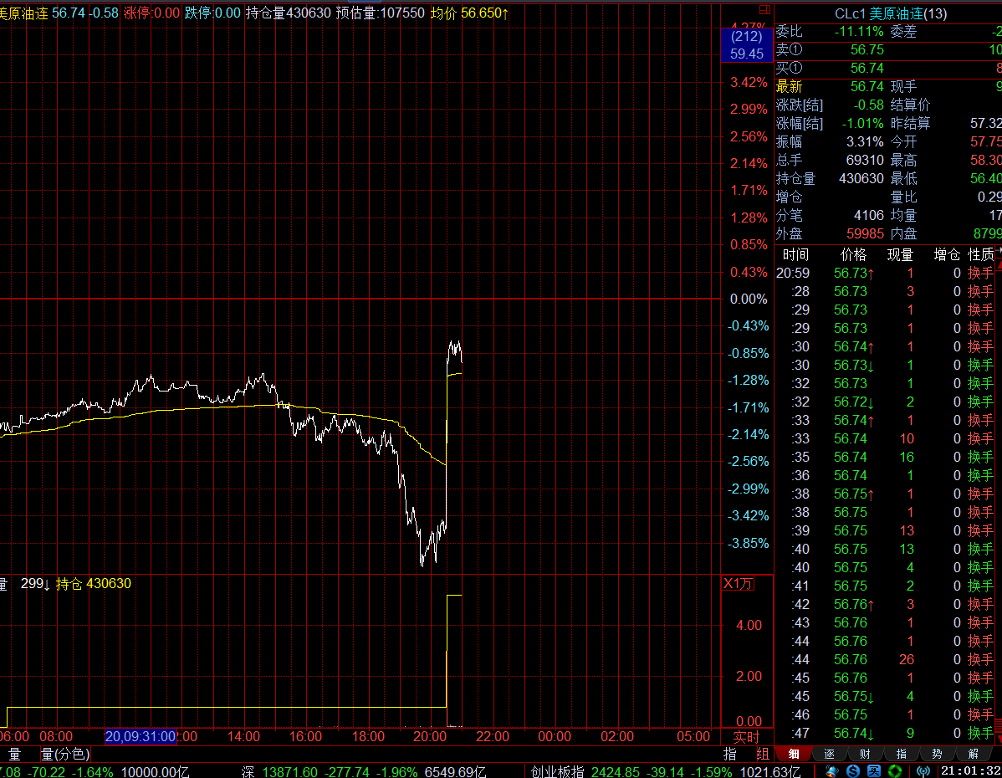Screen dimensions: 1002x778
Task: Click the 指 button below the chart
Action: pos(730,754)
